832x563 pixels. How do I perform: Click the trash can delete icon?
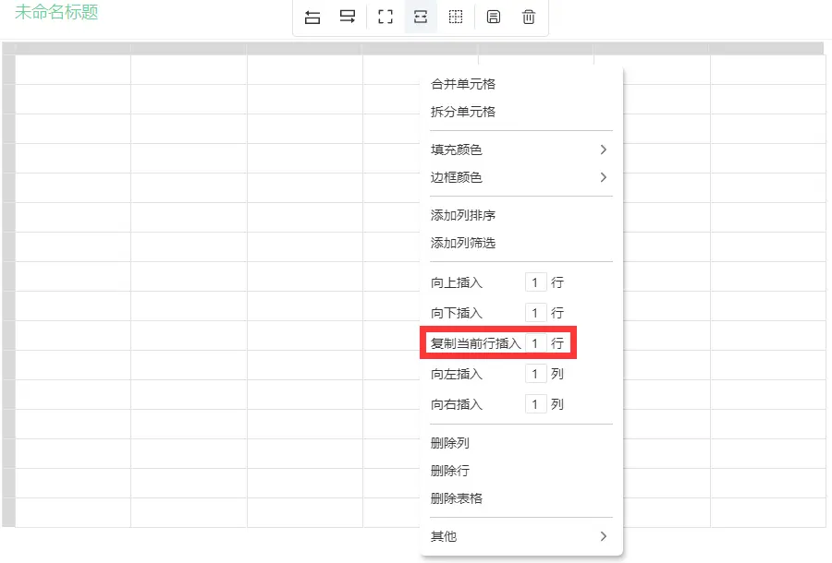(529, 18)
